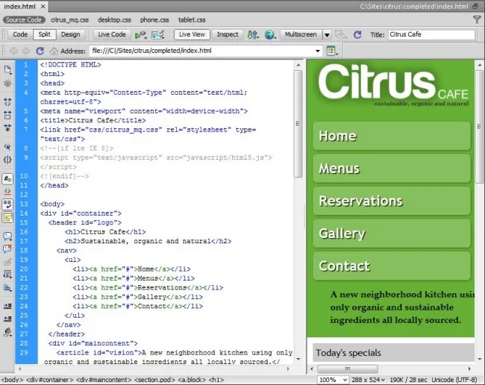Expand the Multiscreen dropdown arrow
The image size is (485, 385).
327,34
